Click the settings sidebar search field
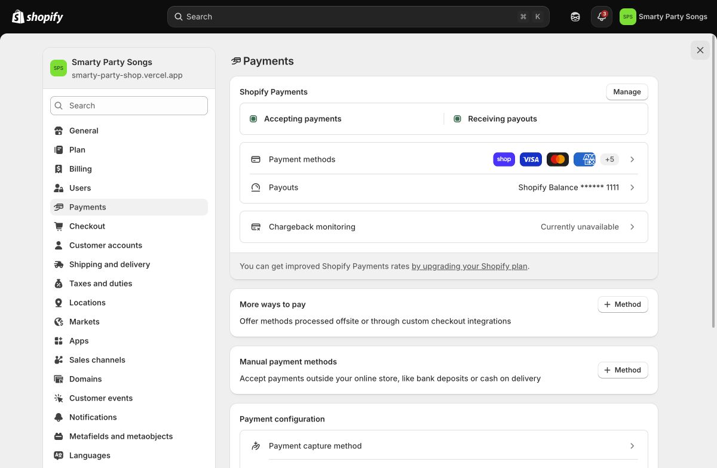Screen dimensions: 717x468 click(x=129, y=106)
